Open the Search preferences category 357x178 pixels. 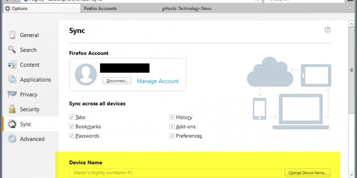click(x=30, y=50)
